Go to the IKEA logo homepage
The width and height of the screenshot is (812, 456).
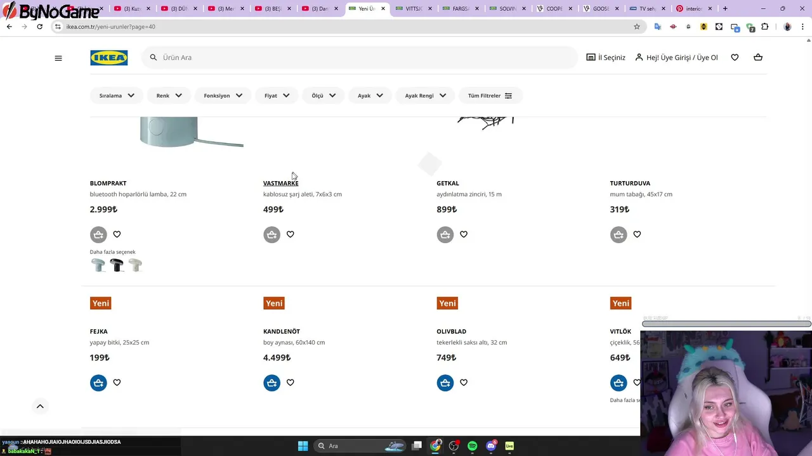click(x=108, y=58)
